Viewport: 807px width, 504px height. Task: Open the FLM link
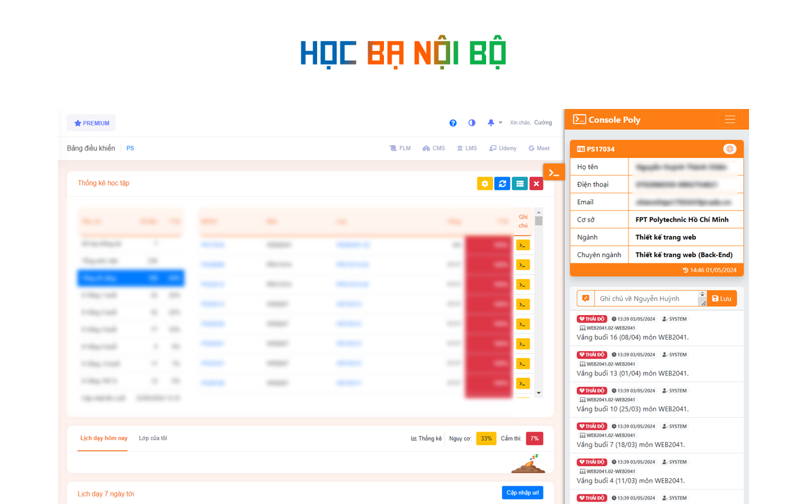click(x=400, y=148)
